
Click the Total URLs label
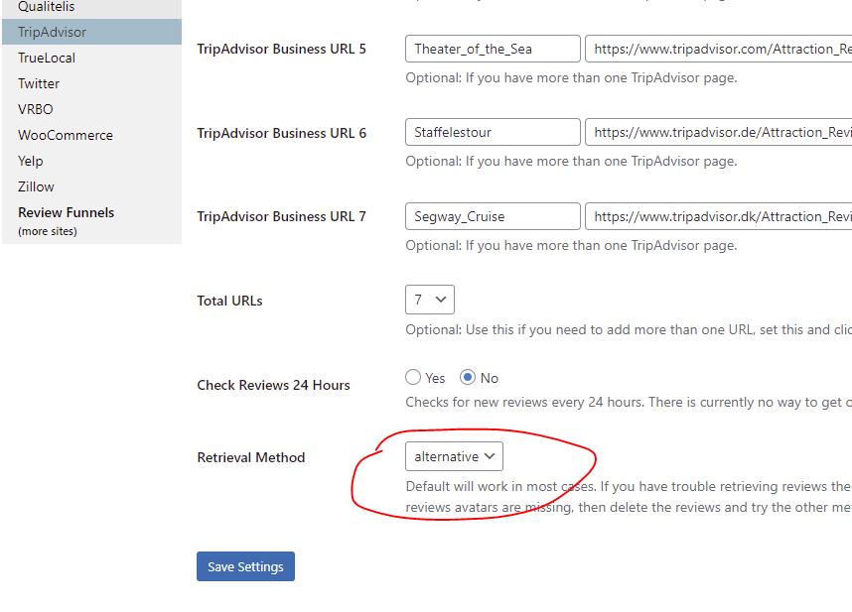[x=229, y=301]
